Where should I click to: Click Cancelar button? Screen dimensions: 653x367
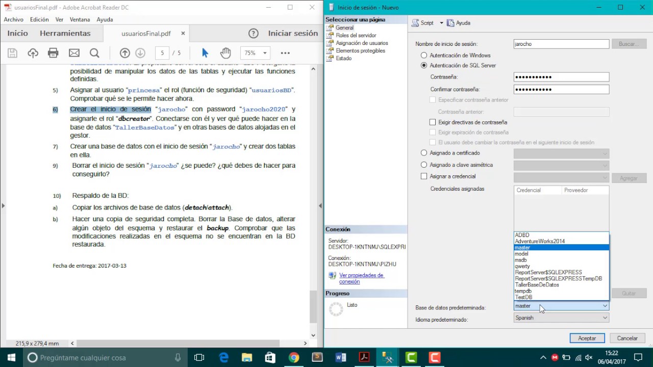(x=627, y=338)
